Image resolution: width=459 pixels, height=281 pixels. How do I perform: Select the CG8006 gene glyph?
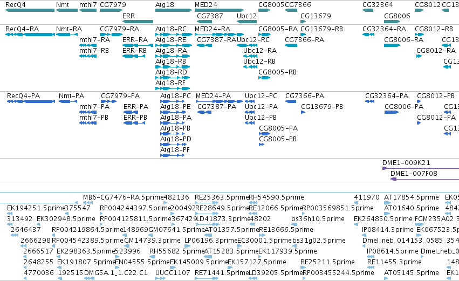click(392, 22)
